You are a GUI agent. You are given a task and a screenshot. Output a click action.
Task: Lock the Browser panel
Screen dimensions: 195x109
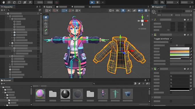click(145, 80)
